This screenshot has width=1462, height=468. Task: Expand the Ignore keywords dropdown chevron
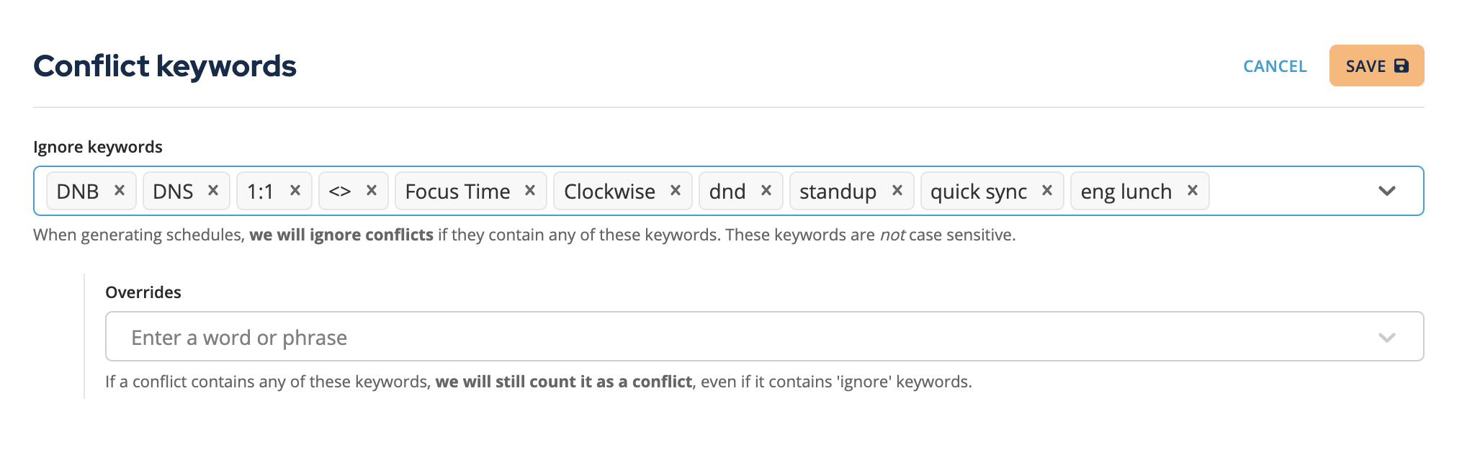pyautogui.click(x=1387, y=191)
